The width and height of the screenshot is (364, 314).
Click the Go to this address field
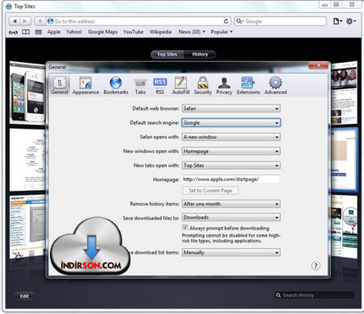tap(139, 21)
